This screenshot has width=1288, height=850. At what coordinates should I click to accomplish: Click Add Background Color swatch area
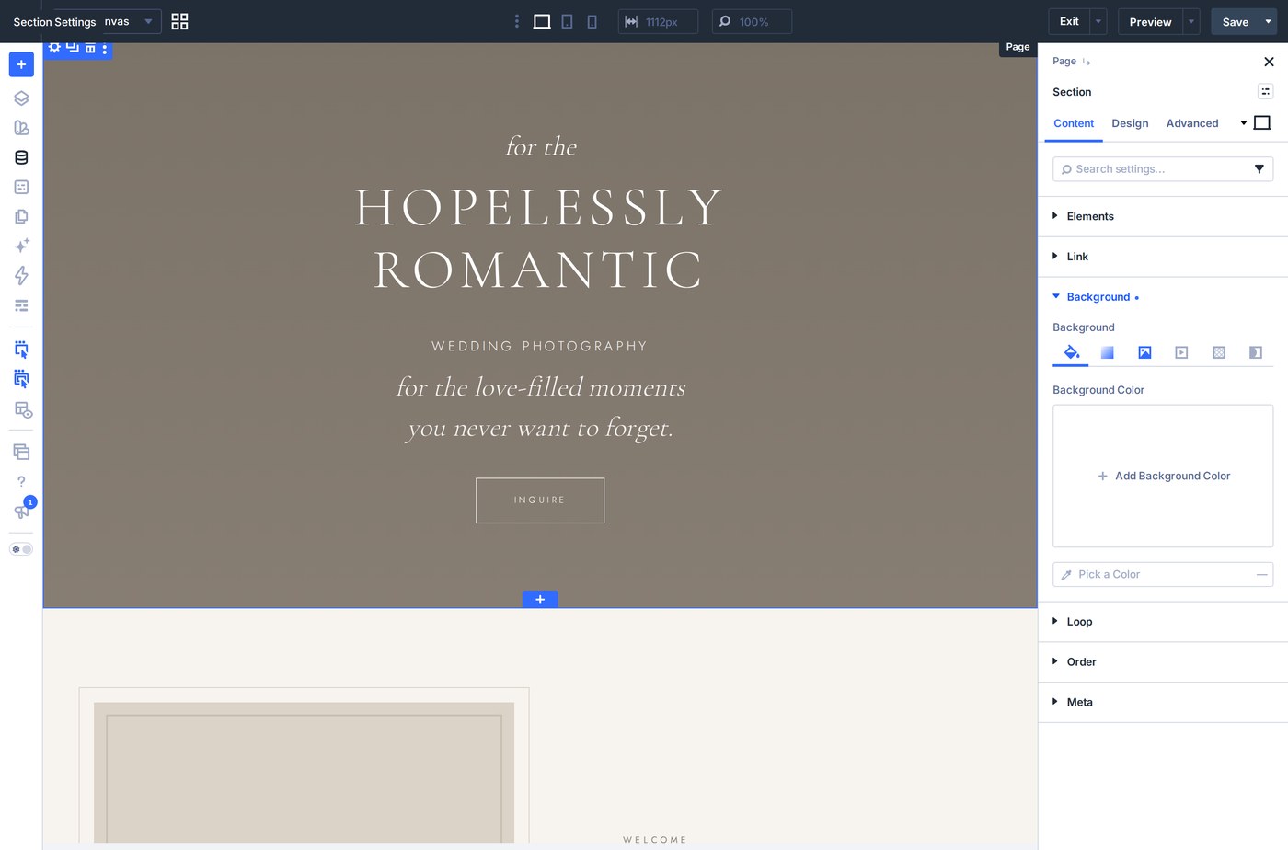pyautogui.click(x=1163, y=477)
